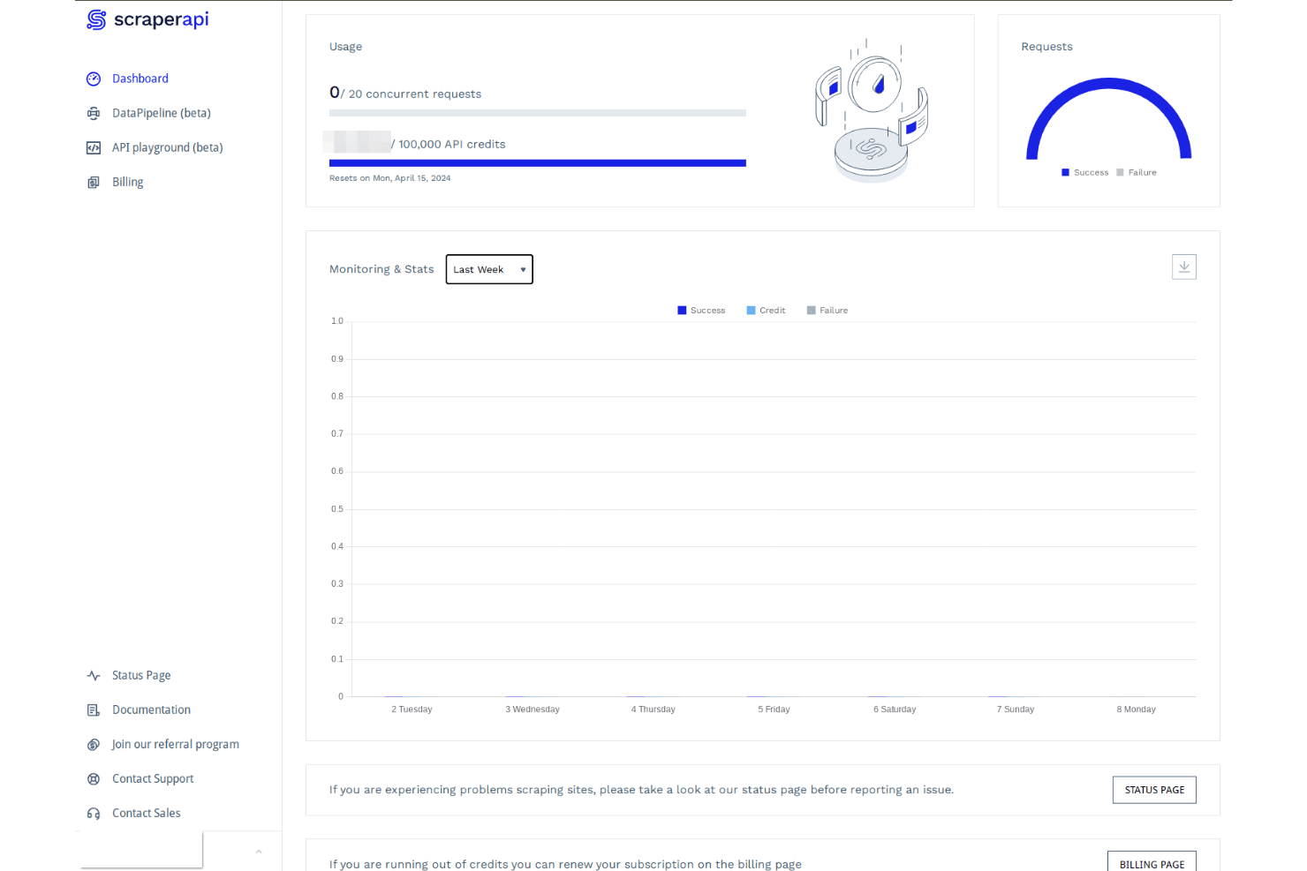Click the API credits progress bar
Screen dimensions: 1307x871
pos(538,163)
